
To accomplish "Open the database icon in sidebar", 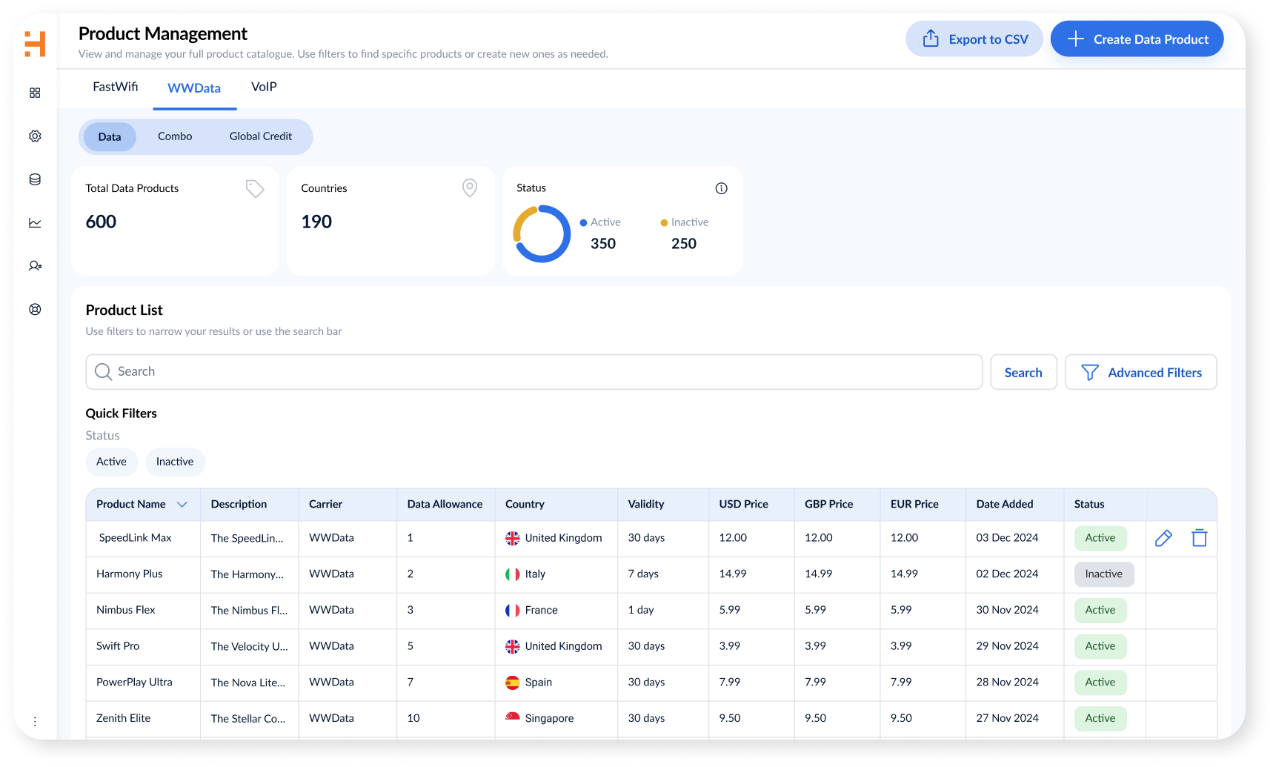I will [35, 179].
